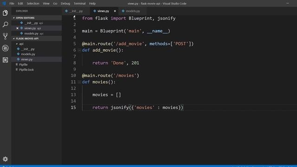This screenshot has width=297, height=167.
Task: Open the Extensions view icon
Action: [x=5, y=60]
